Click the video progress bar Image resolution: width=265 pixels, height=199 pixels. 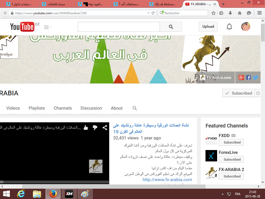[55, 182]
